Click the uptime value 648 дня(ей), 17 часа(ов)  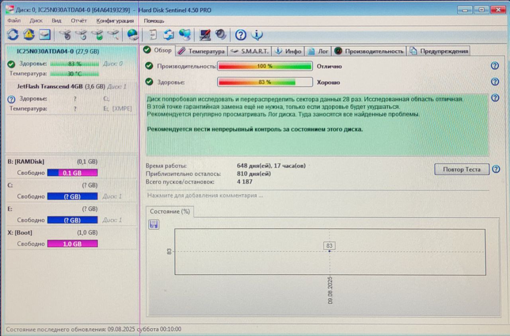pyautogui.click(x=271, y=166)
